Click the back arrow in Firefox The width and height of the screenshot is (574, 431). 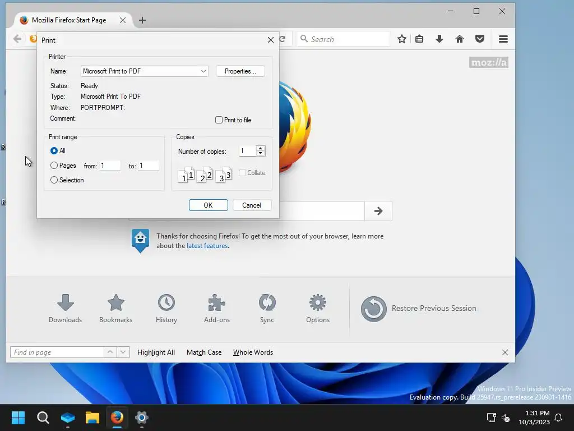point(17,39)
